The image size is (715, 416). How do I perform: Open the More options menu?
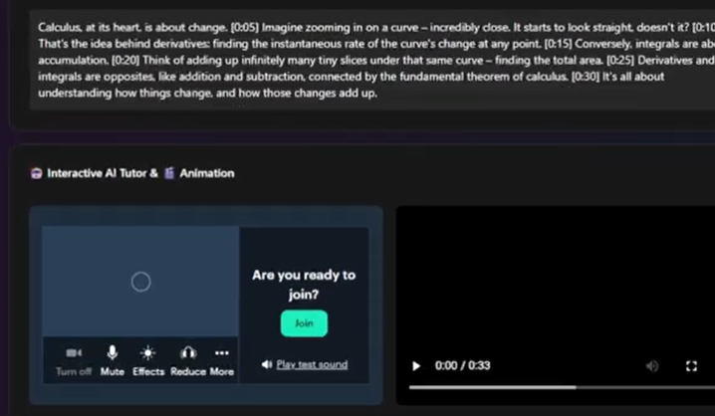point(222,360)
